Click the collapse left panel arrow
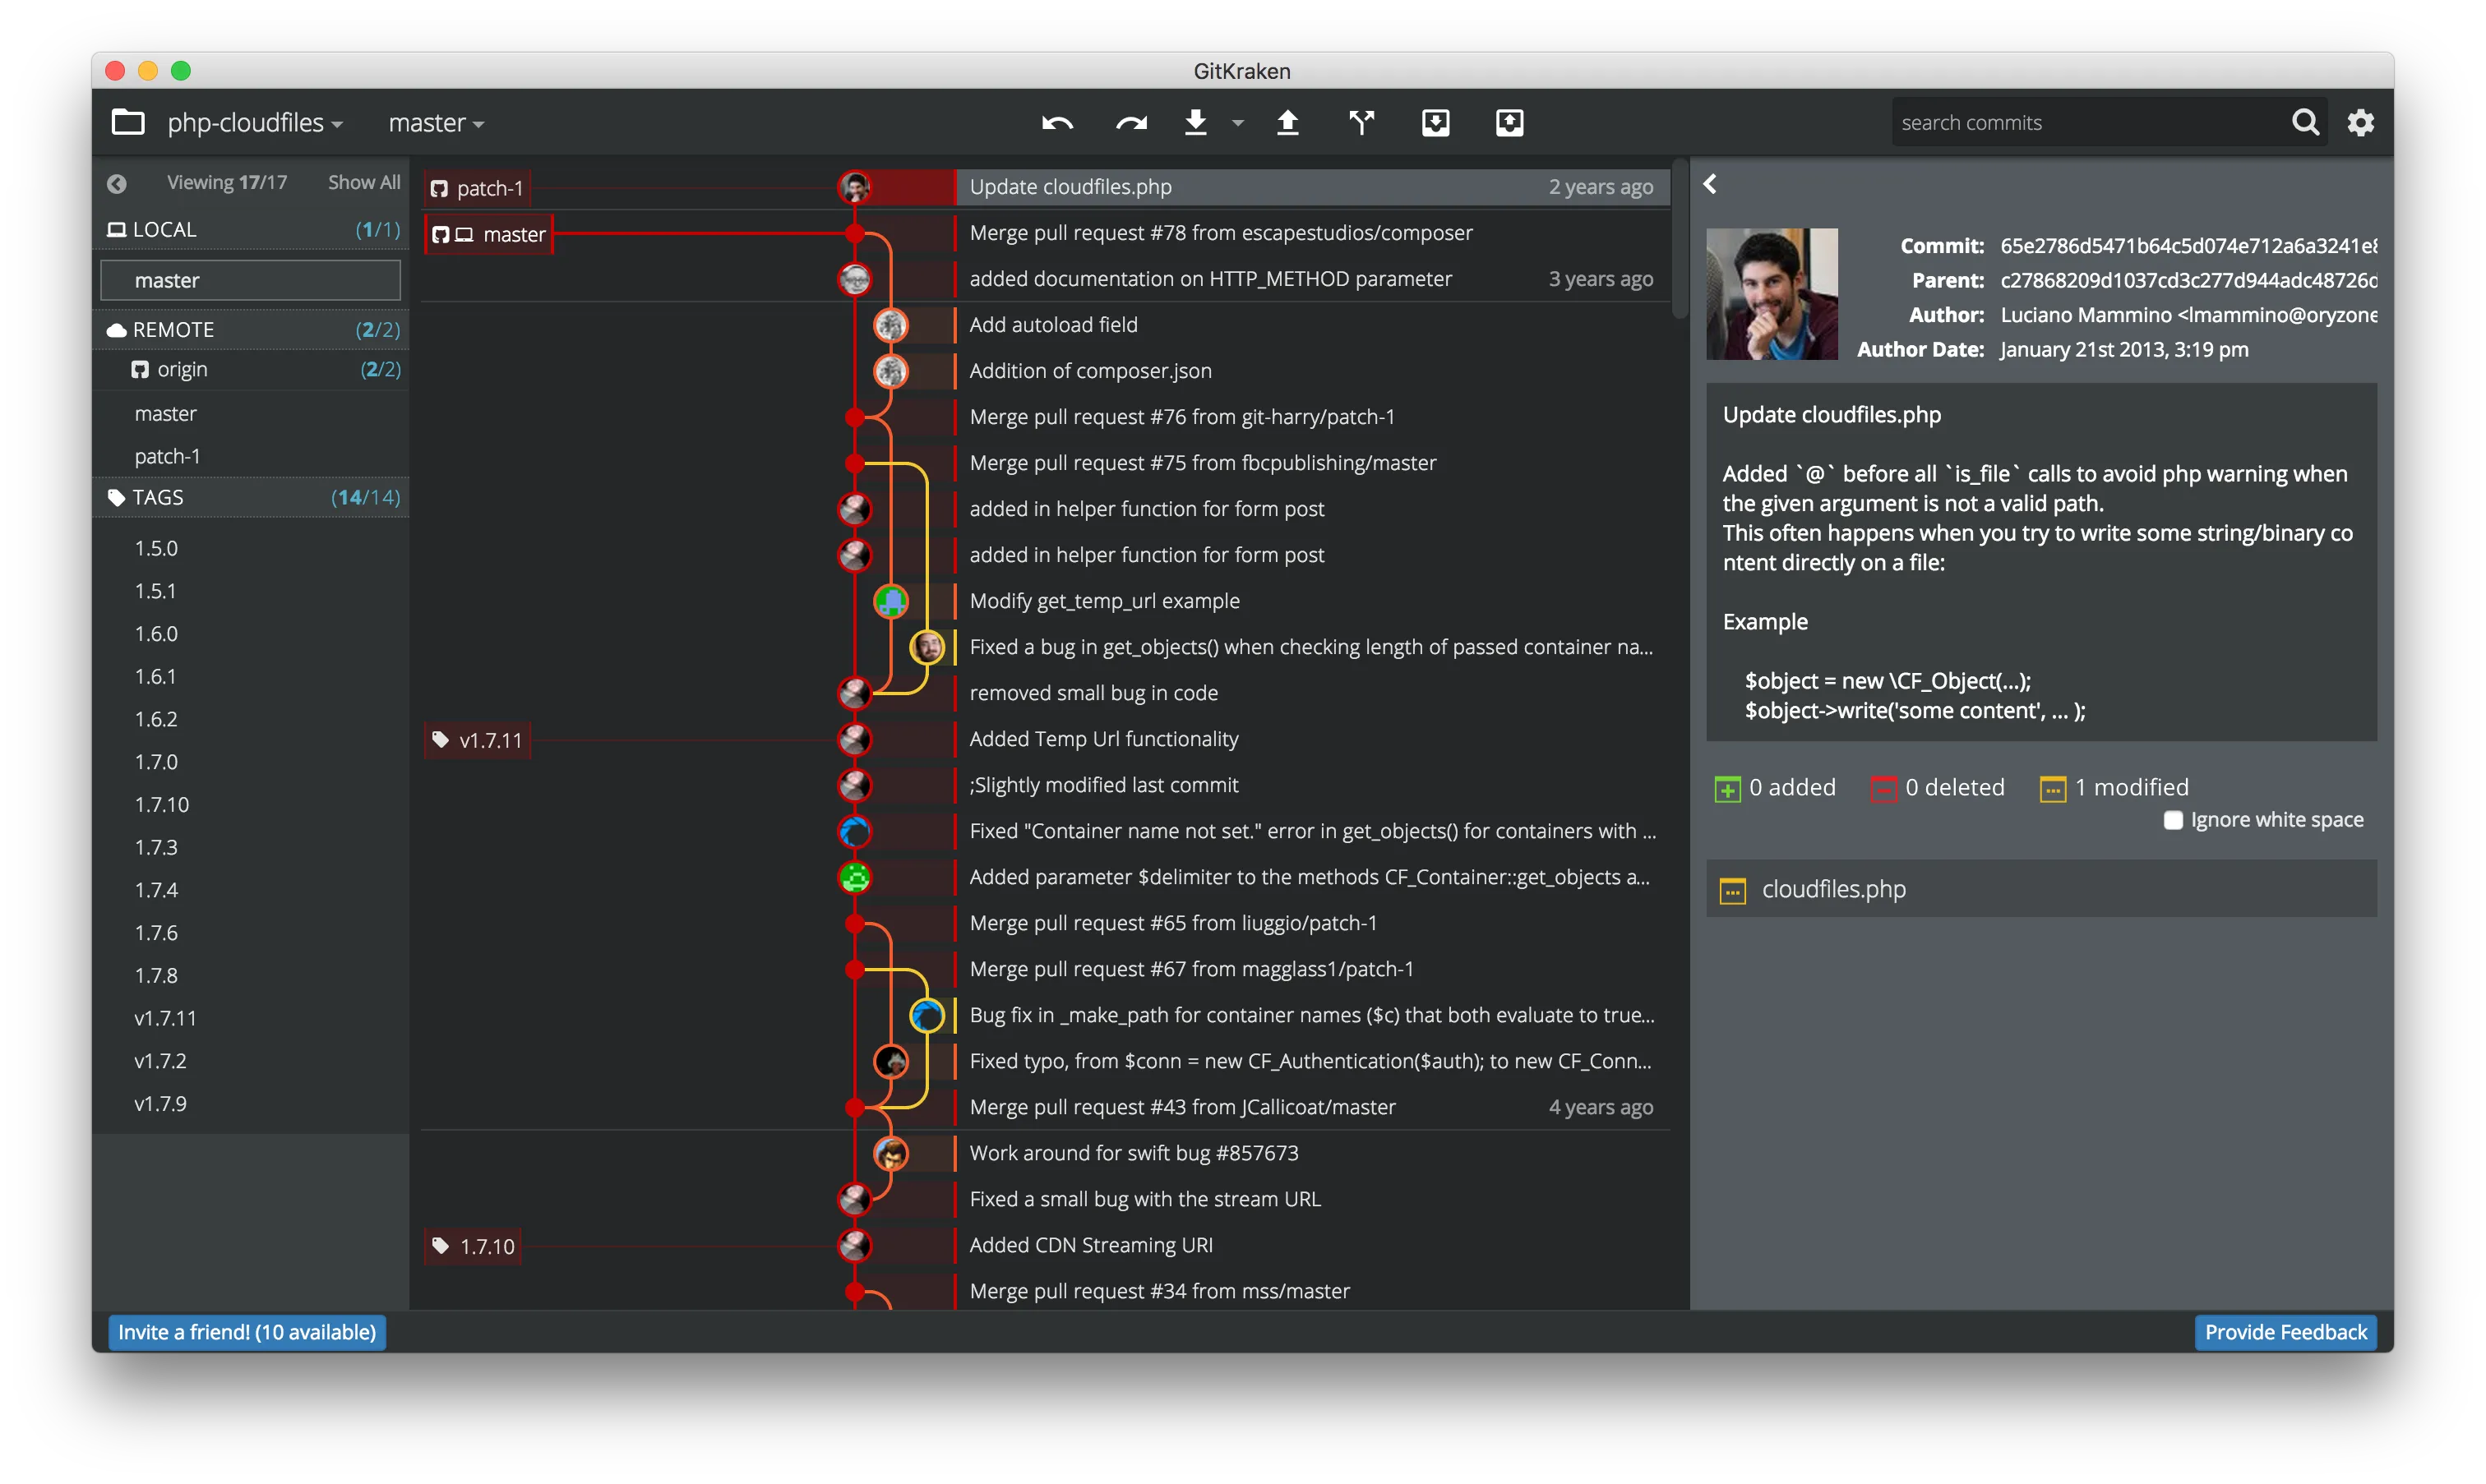 (118, 184)
